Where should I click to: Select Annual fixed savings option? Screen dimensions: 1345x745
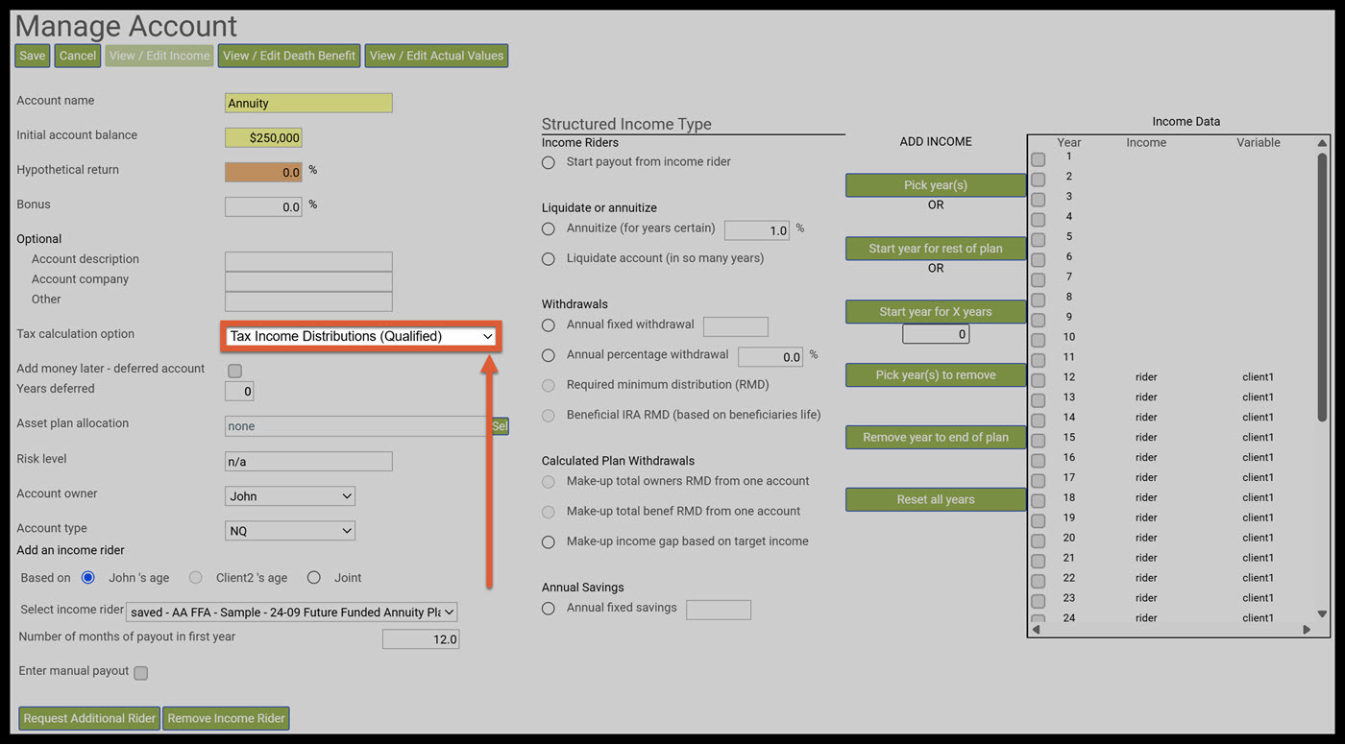coord(549,609)
